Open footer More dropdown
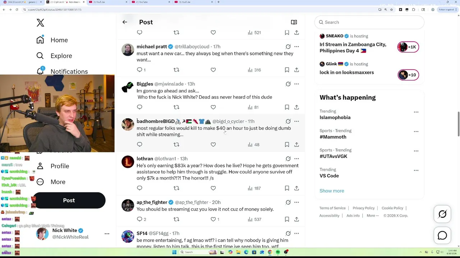460x258 pixels. (373, 216)
